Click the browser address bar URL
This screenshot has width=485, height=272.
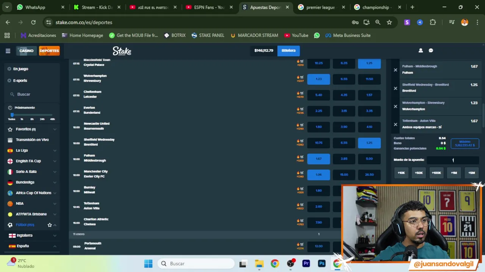click(x=84, y=22)
